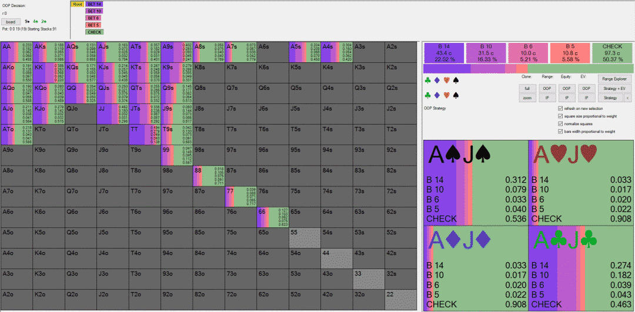Click the red heart icon in top suit row

(447, 80)
